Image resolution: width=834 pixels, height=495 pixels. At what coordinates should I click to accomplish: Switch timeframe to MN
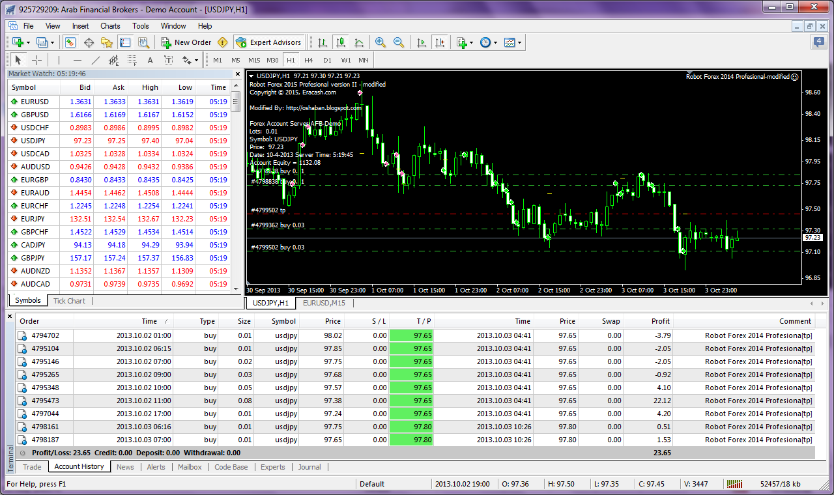click(363, 60)
